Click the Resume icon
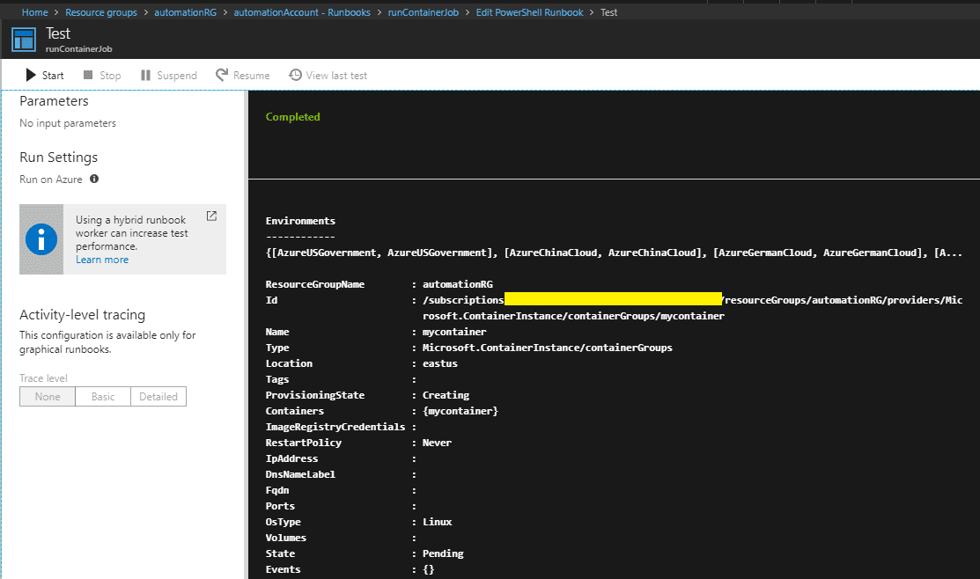980x579 pixels. pos(219,75)
